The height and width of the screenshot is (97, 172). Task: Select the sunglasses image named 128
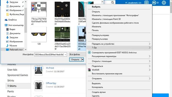(39, 34)
